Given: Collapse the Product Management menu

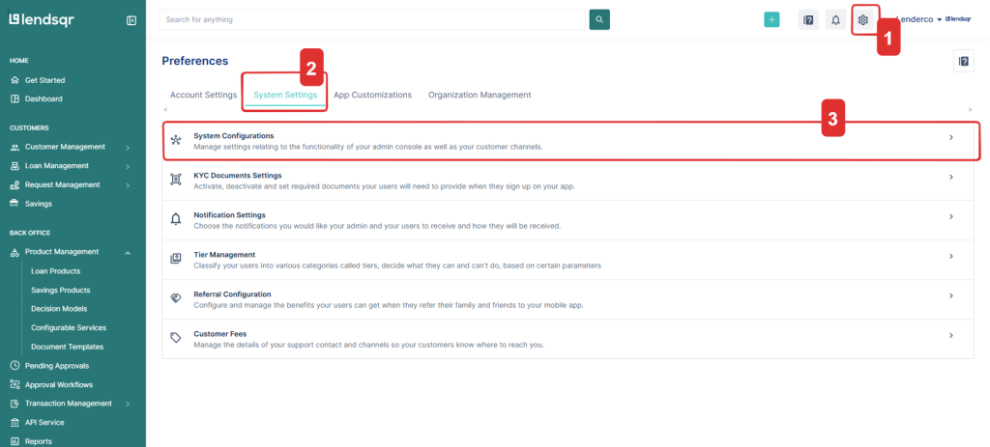Looking at the screenshot, I should tap(128, 252).
